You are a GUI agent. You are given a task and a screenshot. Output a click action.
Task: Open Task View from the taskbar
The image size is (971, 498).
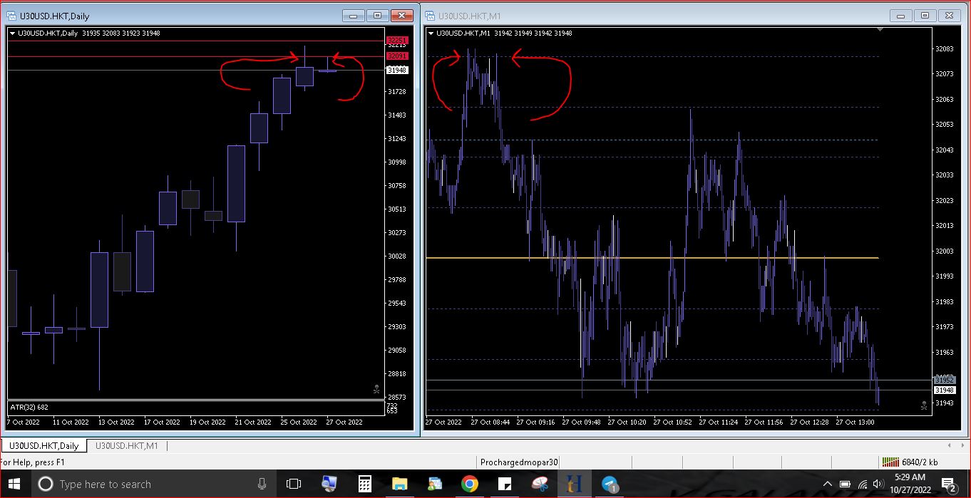[294, 484]
